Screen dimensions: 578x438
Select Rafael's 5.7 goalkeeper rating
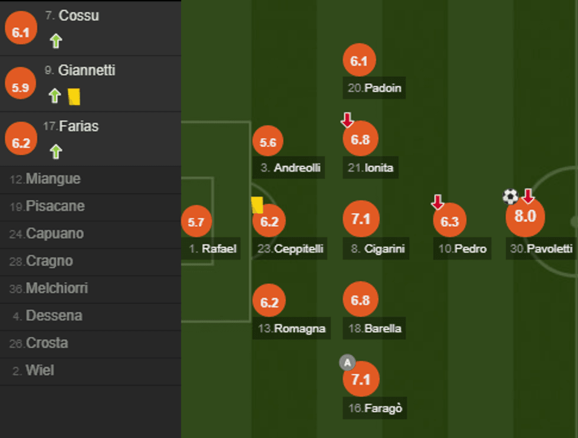tap(196, 222)
